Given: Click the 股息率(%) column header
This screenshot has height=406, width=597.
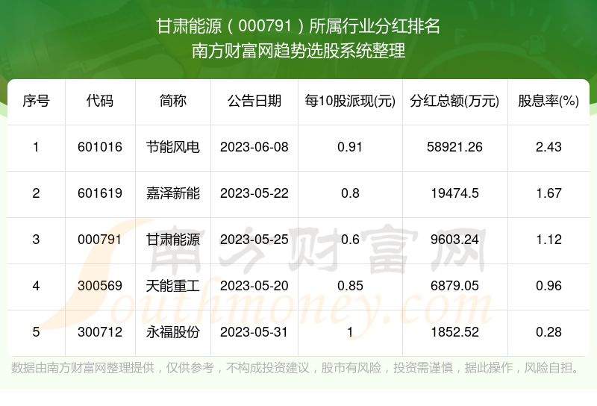Looking at the screenshot, I should pyautogui.click(x=548, y=101).
